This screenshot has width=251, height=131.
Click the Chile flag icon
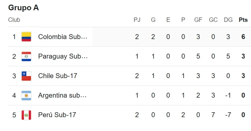click(26, 76)
